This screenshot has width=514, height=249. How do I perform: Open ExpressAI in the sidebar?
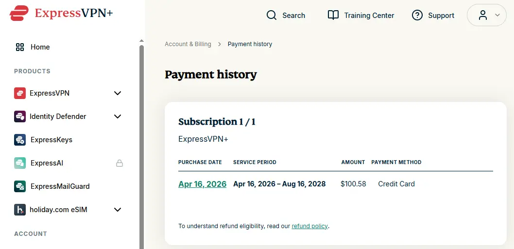click(47, 163)
